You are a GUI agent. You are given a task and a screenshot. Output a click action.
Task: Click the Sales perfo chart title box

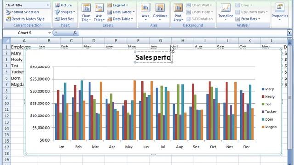[x=153, y=57]
